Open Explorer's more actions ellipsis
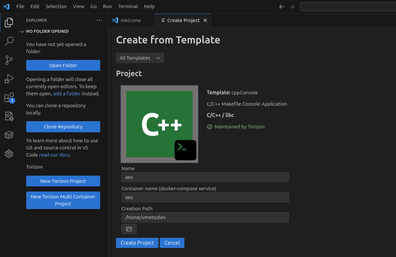Viewport: 396px width, 257px height. point(99,20)
